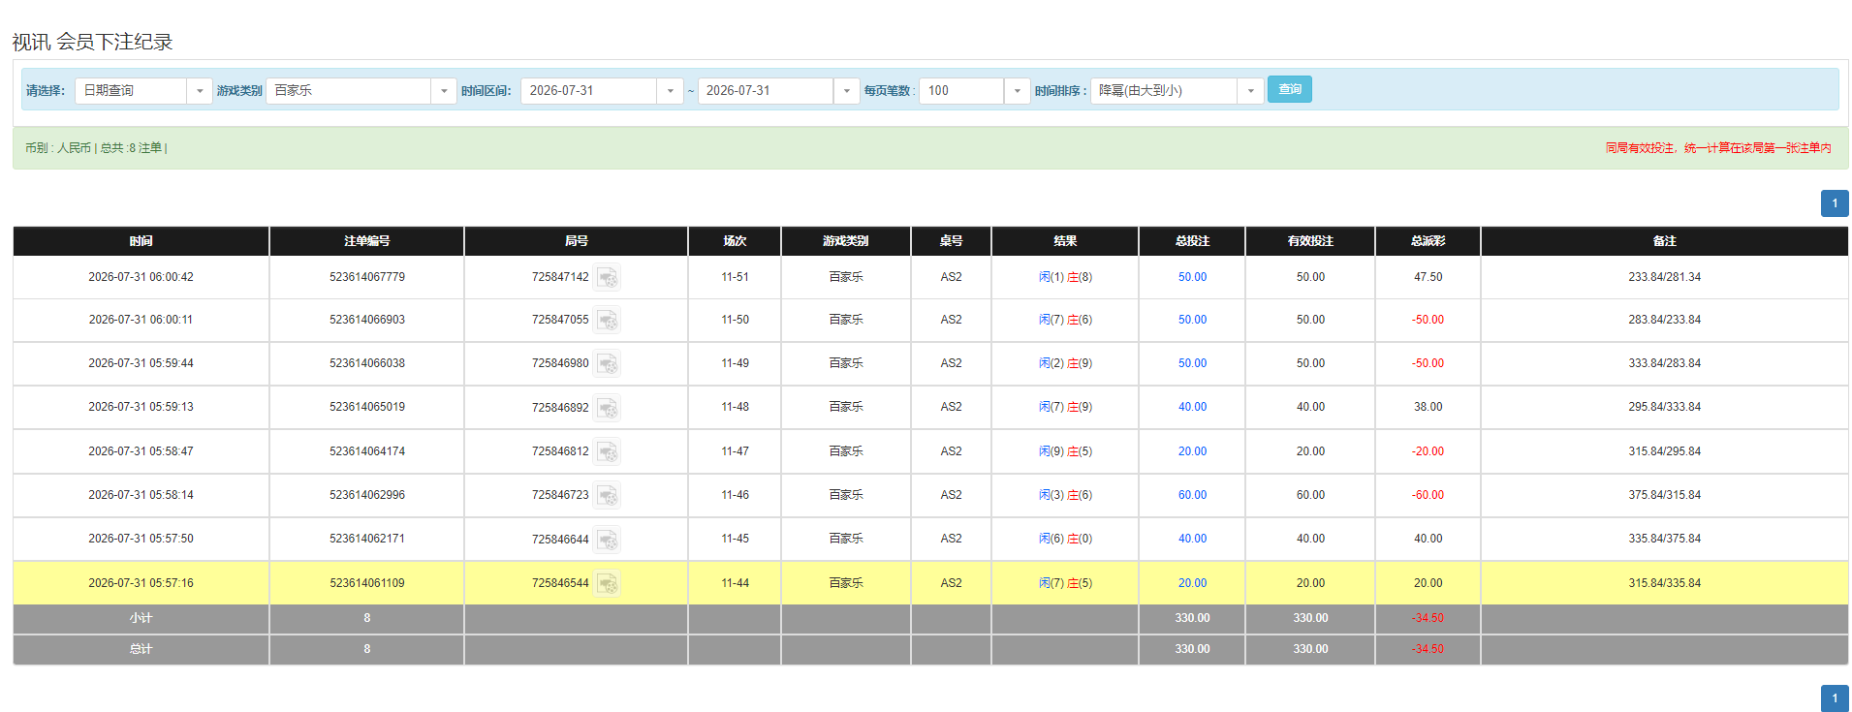
Task: Click the end date field in 时间区间
Action: click(765, 91)
